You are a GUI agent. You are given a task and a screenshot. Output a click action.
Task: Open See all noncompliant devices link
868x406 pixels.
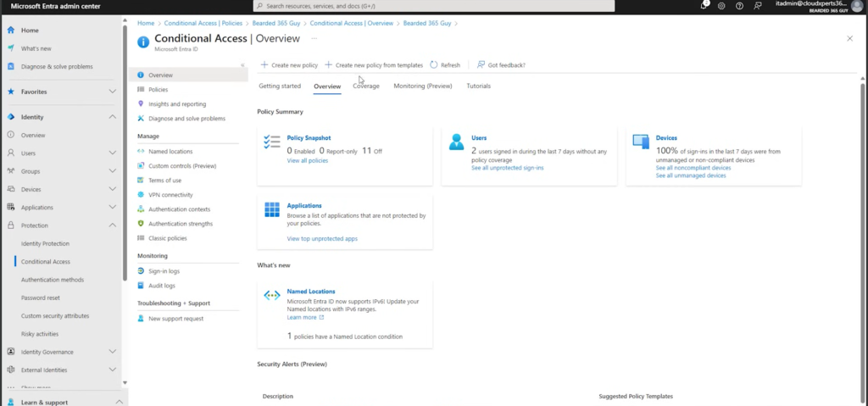click(x=693, y=168)
